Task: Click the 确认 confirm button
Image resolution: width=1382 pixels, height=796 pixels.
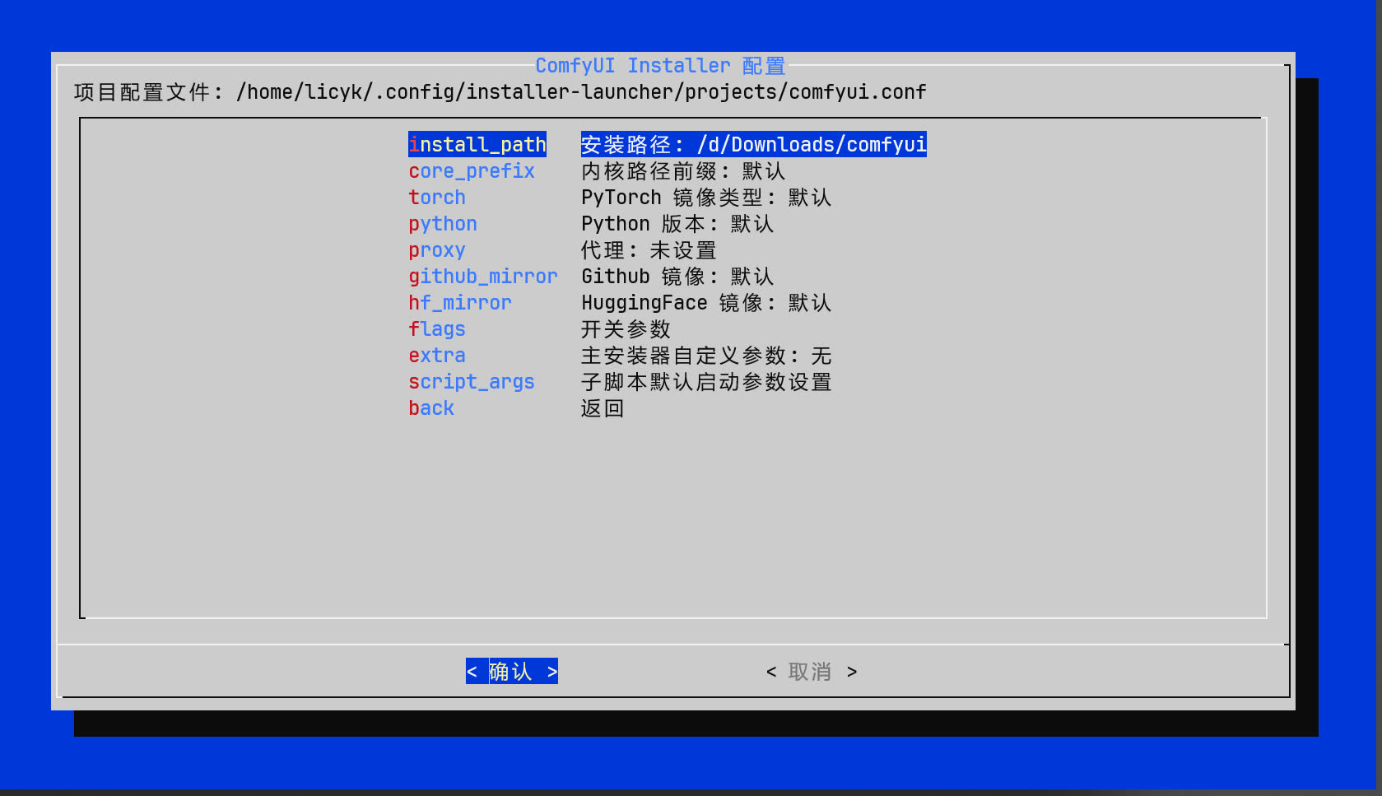Action: tap(512, 672)
